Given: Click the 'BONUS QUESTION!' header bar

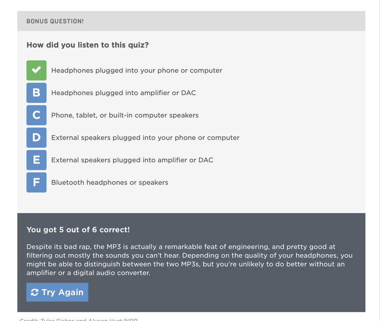Looking at the screenshot, I should tap(191, 21).
